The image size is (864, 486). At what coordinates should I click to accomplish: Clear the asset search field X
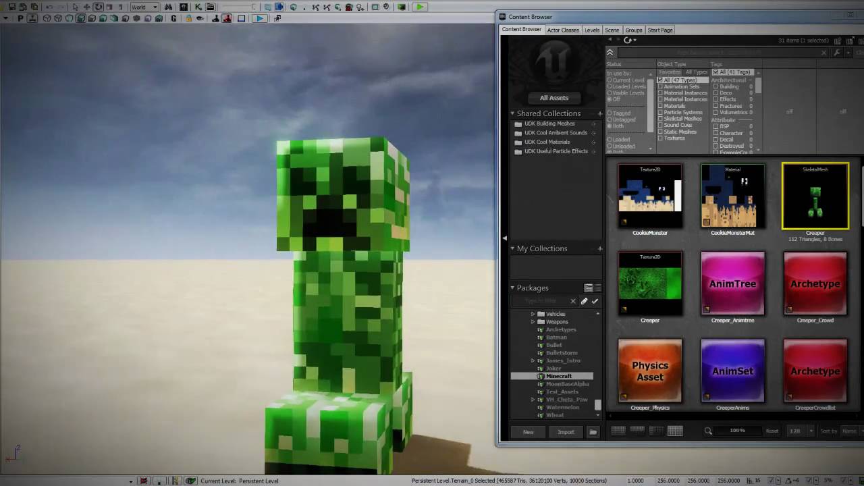823,53
